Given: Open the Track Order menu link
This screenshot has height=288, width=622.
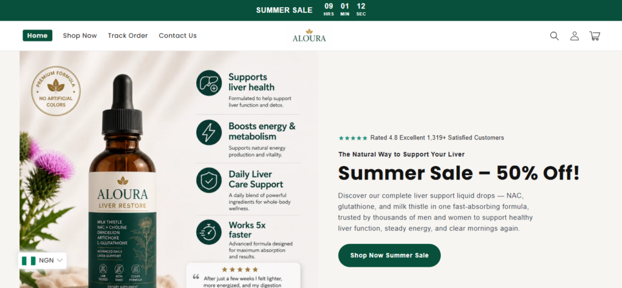Looking at the screenshot, I should (x=128, y=36).
